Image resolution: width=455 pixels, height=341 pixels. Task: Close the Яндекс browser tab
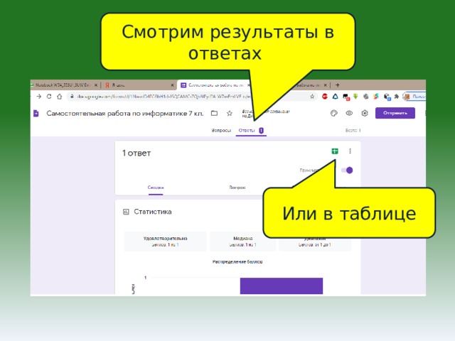pos(172,85)
